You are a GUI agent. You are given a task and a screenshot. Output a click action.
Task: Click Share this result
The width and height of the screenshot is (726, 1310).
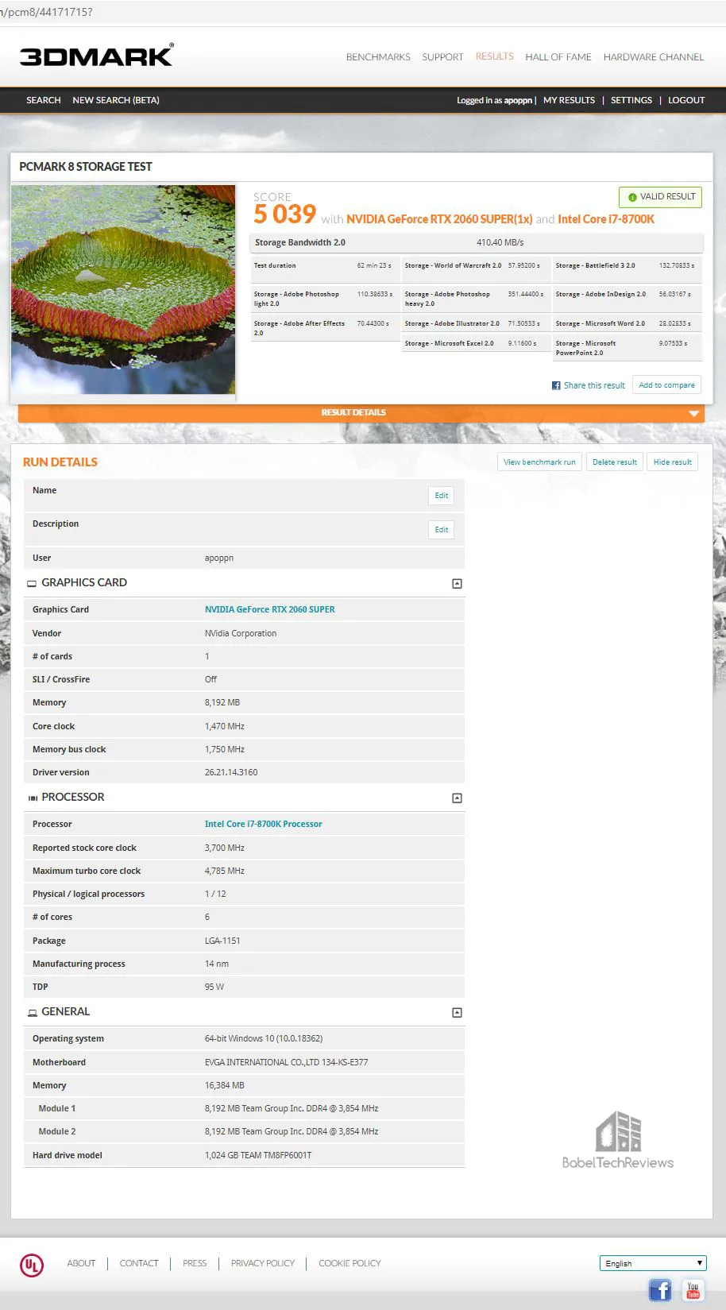click(x=594, y=385)
